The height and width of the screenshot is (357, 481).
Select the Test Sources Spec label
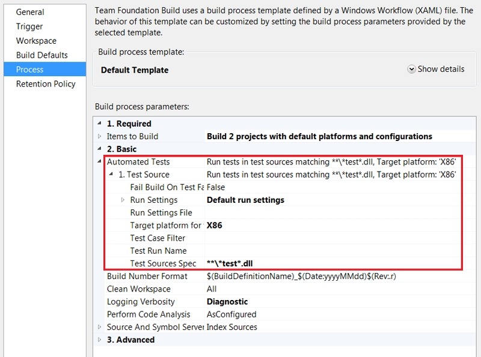163,263
